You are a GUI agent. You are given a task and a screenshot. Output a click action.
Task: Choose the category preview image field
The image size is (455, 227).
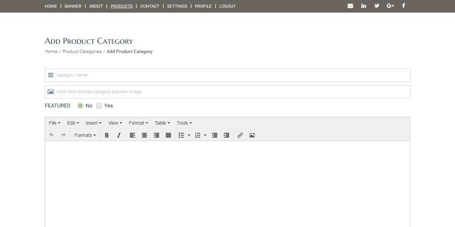point(227,92)
